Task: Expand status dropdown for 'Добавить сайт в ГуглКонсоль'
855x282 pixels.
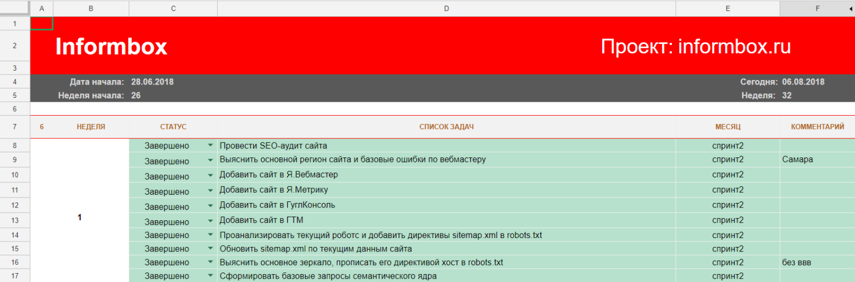Action: pos(210,205)
